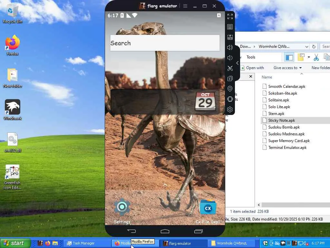This screenshot has height=248, width=330.
Task: Click the volume down speaker icon
Action: [230, 58]
